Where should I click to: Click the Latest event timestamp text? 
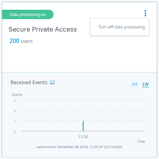[x=79, y=147]
